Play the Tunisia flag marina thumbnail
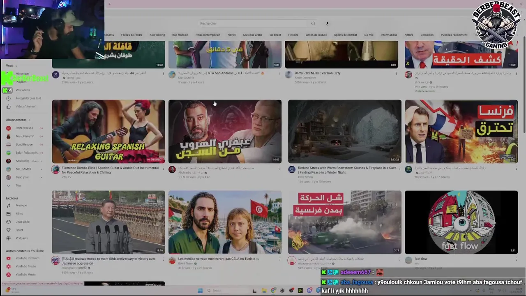The height and width of the screenshot is (296, 526). 225,222
